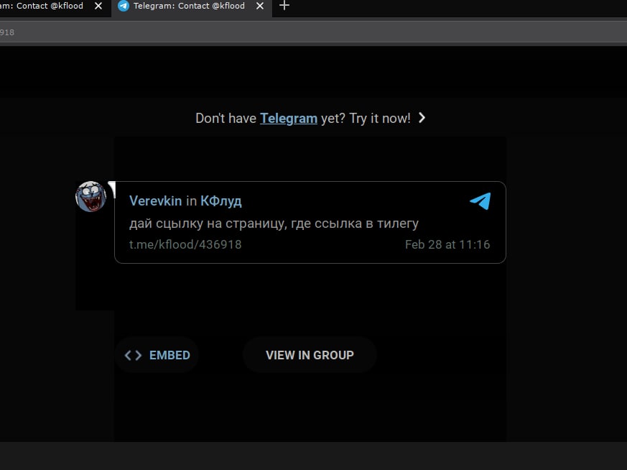The height and width of the screenshot is (470, 627).
Task: Close the active Telegram: Contact @kflood tab
Action: (260, 6)
